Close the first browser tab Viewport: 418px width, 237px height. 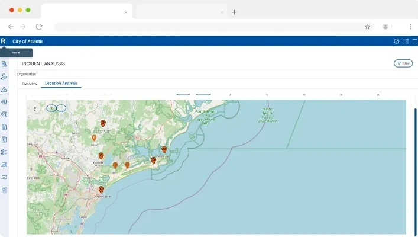pyautogui.click(x=126, y=12)
